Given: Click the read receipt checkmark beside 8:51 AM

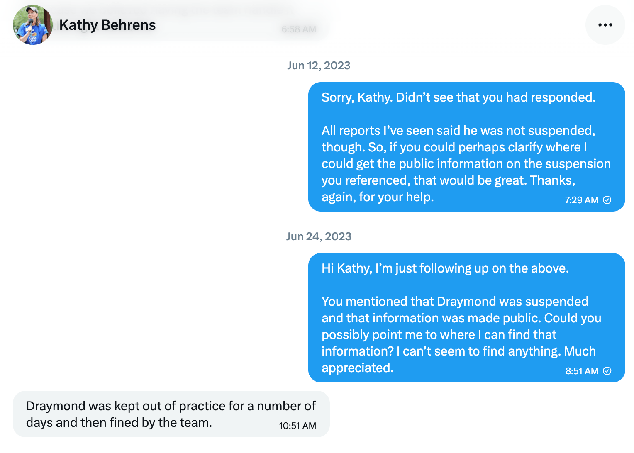Looking at the screenshot, I should point(607,371).
